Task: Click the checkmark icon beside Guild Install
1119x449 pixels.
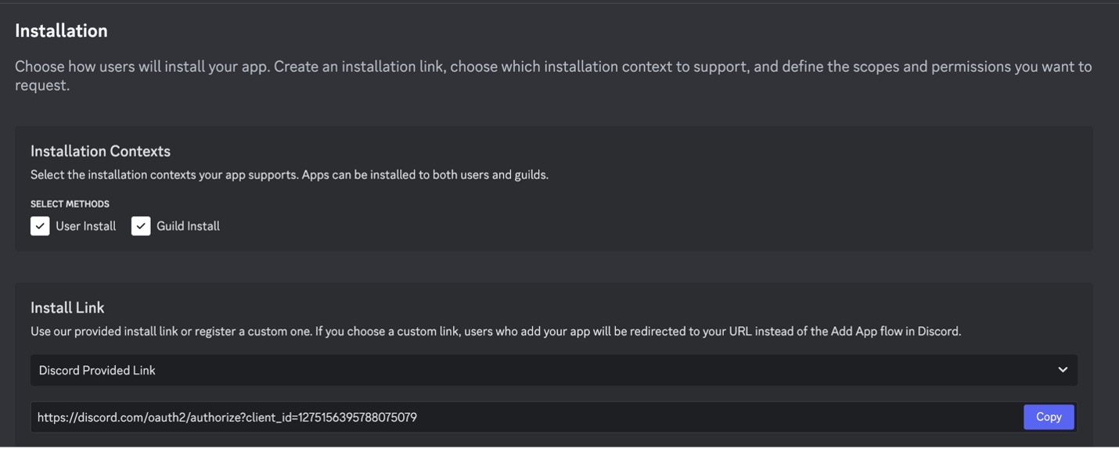Action: tap(141, 226)
